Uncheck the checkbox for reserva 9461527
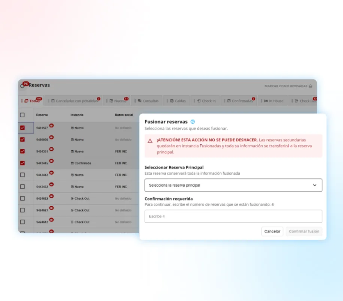343x301 pixels. [x=22, y=128]
